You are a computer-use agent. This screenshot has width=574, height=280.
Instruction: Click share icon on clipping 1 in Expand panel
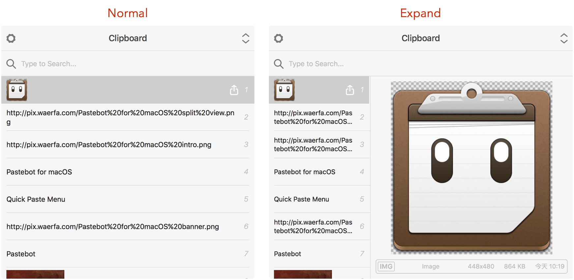[350, 90]
